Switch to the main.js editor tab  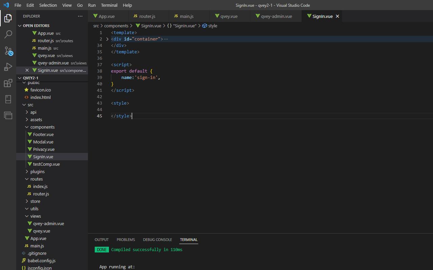pyautogui.click(x=189, y=16)
